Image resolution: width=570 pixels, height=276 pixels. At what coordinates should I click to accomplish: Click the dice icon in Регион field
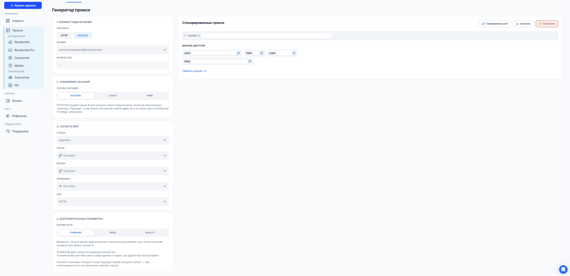coord(60,171)
